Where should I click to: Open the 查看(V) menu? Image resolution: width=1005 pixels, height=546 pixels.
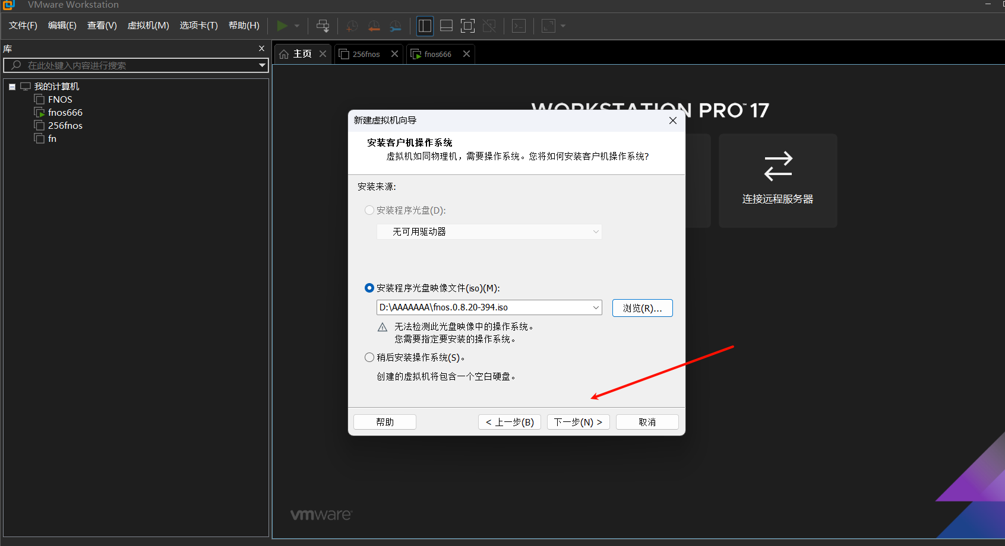[102, 26]
